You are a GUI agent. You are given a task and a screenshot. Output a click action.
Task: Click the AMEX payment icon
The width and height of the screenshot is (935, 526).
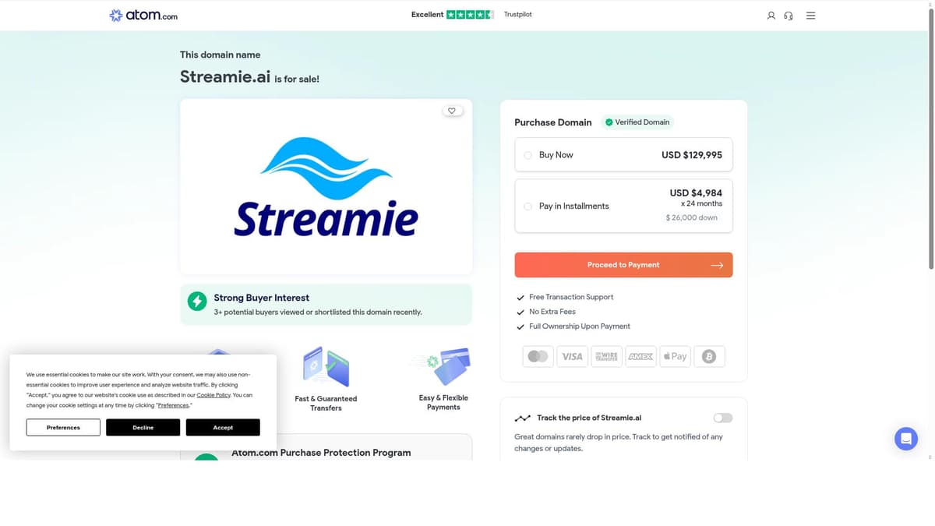pos(640,356)
